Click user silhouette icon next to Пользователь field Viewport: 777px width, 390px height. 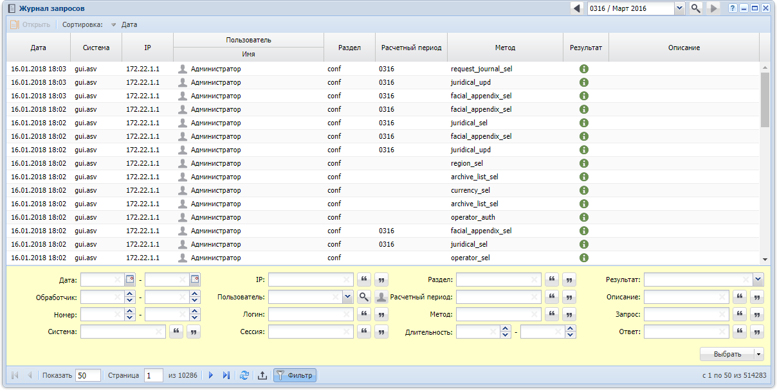(382, 297)
